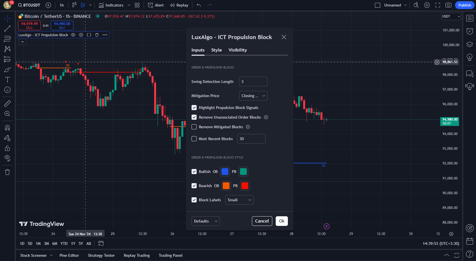Toggle the Block Labels checkbox
This screenshot has height=261, width=476.
click(x=194, y=200)
